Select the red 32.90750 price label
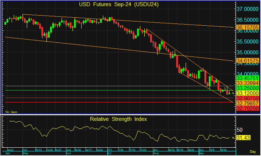261x156 pixels. pyautogui.click(x=247, y=98)
